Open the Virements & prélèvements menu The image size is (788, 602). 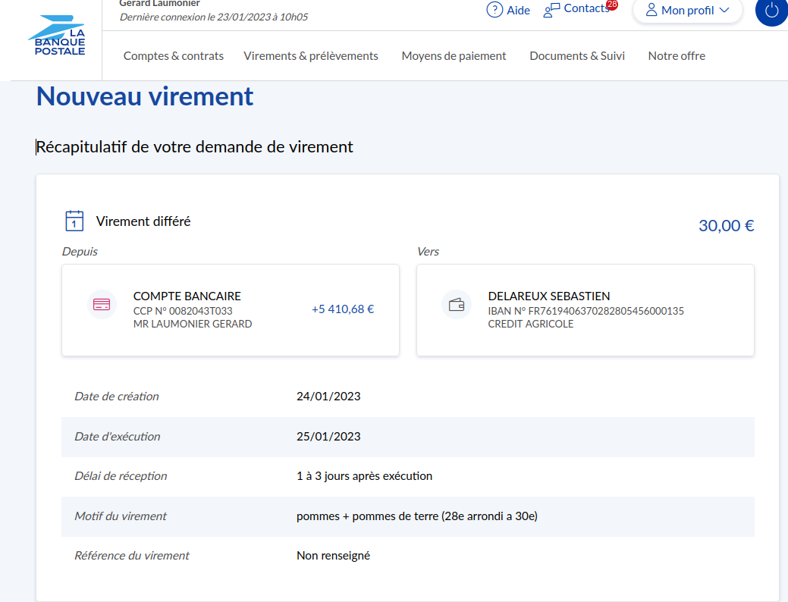pos(311,56)
